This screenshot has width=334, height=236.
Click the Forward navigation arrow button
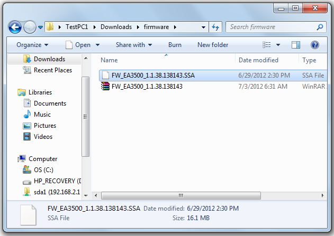[30, 27]
